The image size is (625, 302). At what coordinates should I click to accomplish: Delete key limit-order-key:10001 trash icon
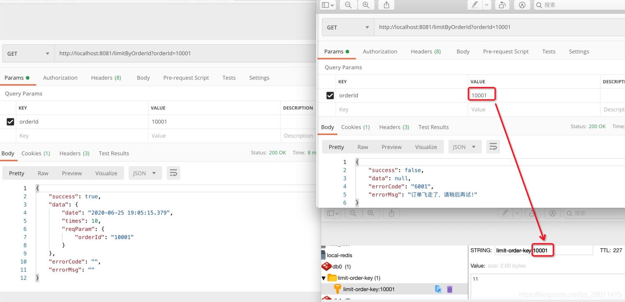click(449, 289)
